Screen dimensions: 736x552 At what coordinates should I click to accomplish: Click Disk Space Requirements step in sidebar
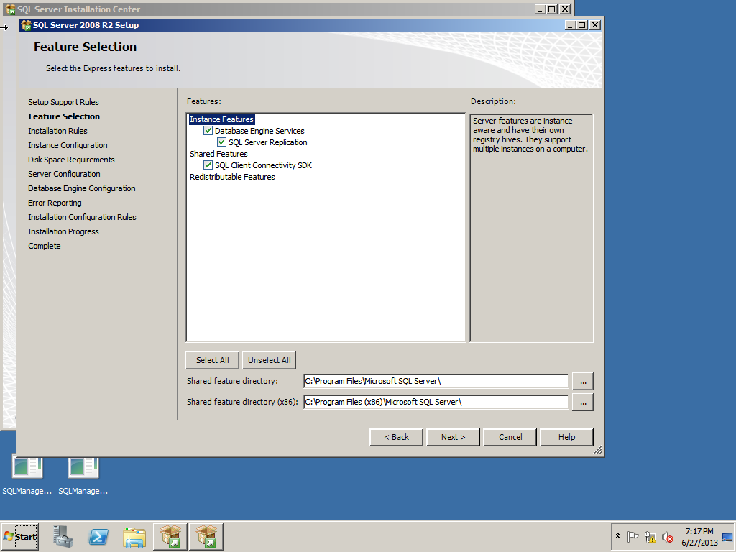pyautogui.click(x=71, y=160)
